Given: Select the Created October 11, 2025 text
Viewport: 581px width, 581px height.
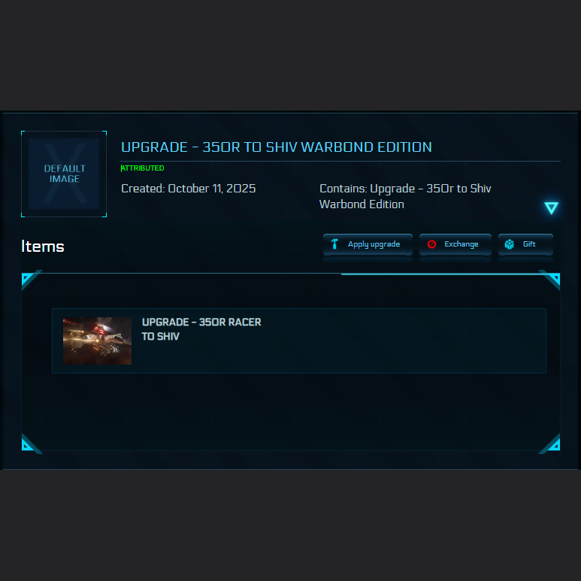Looking at the screenshot, I should (188, 189).
